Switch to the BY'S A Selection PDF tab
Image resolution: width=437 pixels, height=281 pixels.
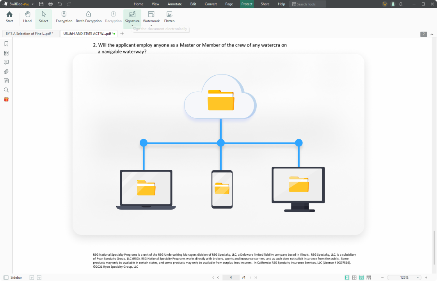(30, 34)
